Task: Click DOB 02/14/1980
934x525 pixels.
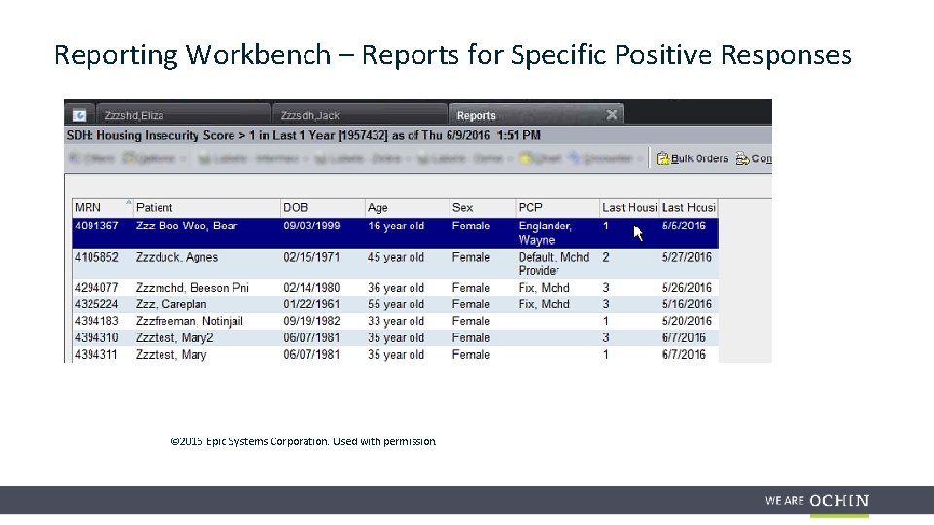Action: 311,288
